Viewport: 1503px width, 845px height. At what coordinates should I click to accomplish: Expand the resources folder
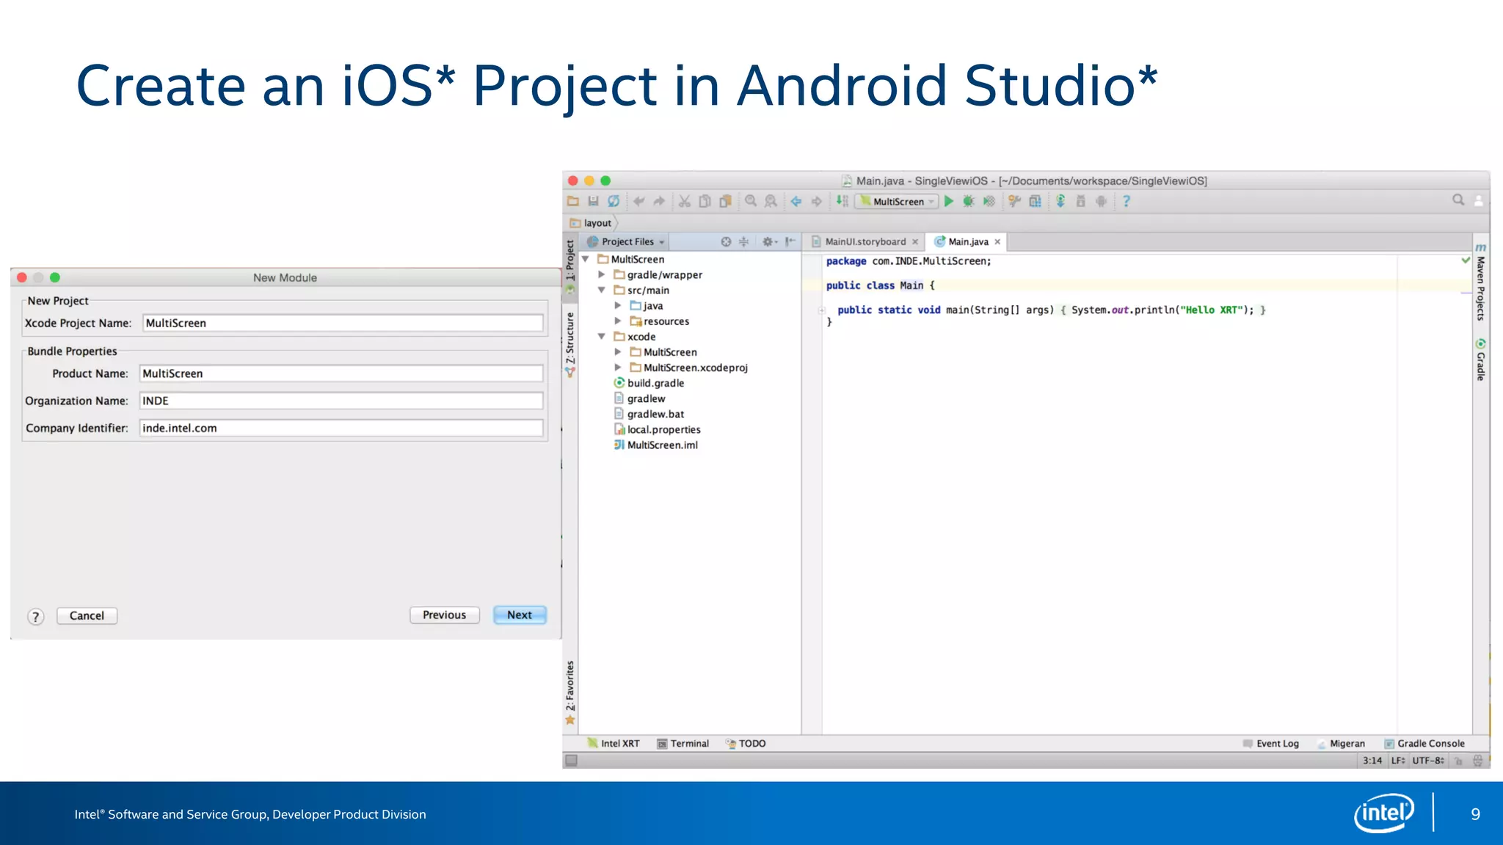pyautogui.click(x=617, y=321)
